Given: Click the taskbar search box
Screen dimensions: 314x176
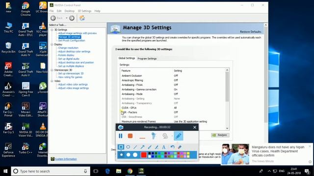Looking at the screenshot, I should pyautogui.click(x=51, y=171).
